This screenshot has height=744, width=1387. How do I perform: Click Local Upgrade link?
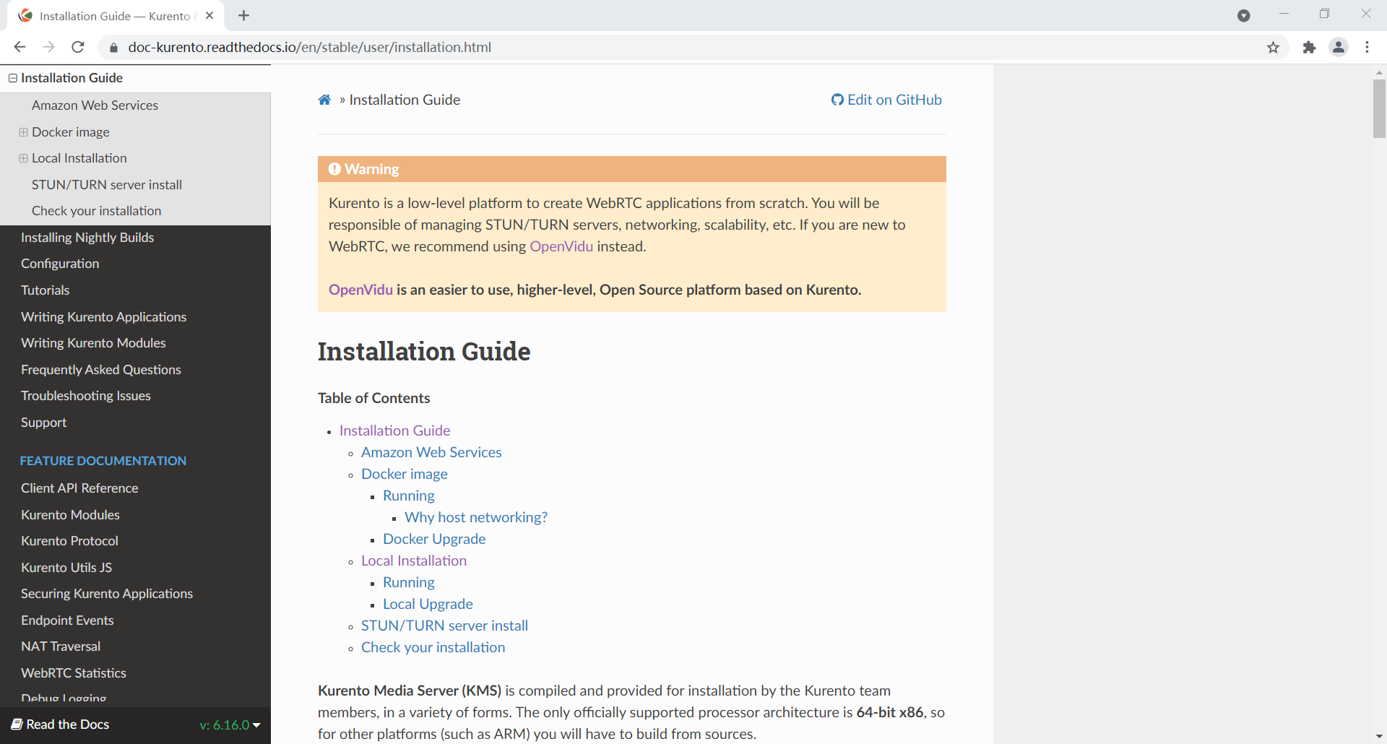428,604
